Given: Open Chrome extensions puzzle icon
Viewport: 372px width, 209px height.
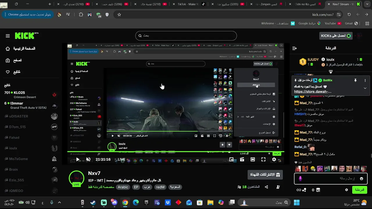Looking at the screenshot, I should tap(81, 15).
